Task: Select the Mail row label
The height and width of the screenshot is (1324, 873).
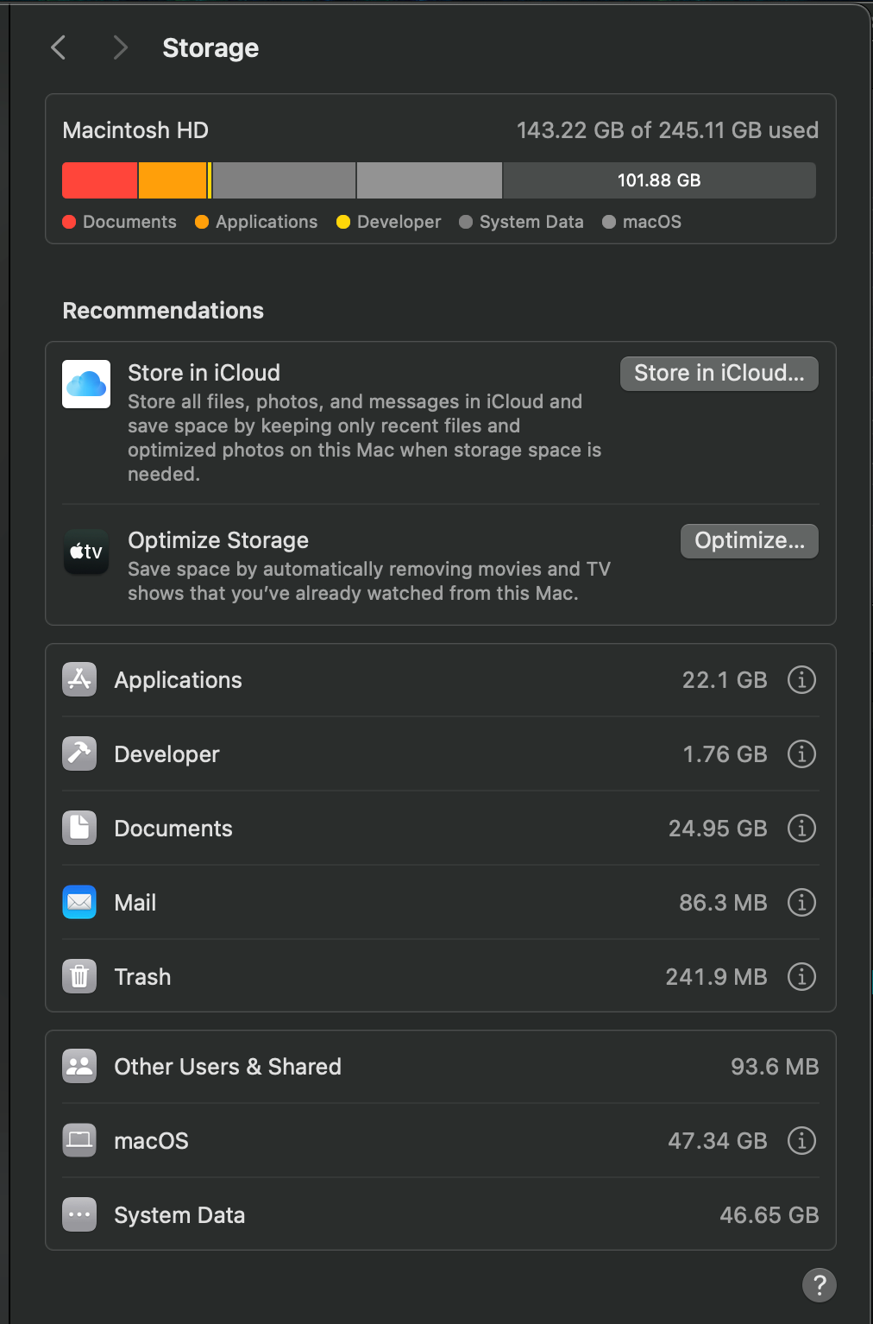Action: point(135,903)
